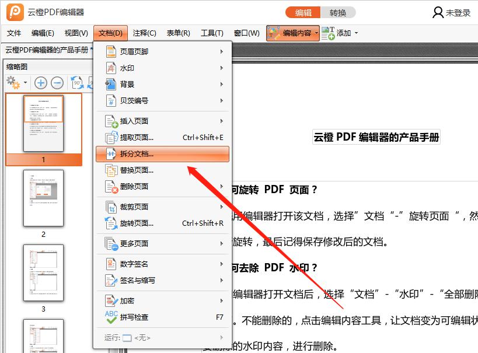Click the 缩略图 panel header
478x353 pixels.
tap(17, 67)
